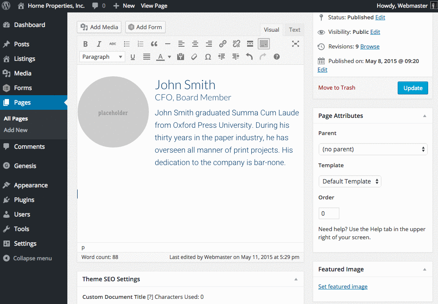Open keyboard shortcuts help icon

pos(277,57)
